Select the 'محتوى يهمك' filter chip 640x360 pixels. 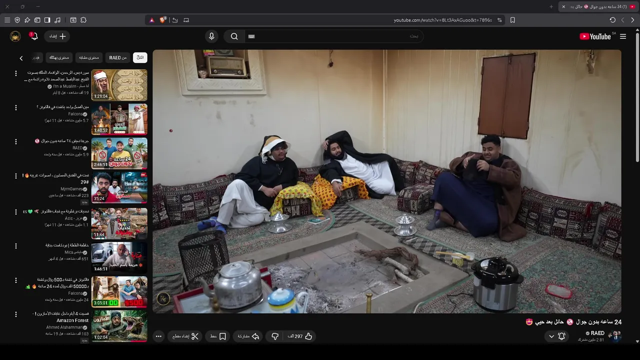tap(59, 57)
